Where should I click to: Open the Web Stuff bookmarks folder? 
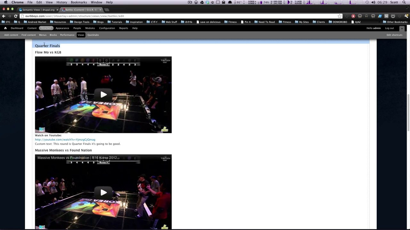pyautogui.click(x=169, y=22)
